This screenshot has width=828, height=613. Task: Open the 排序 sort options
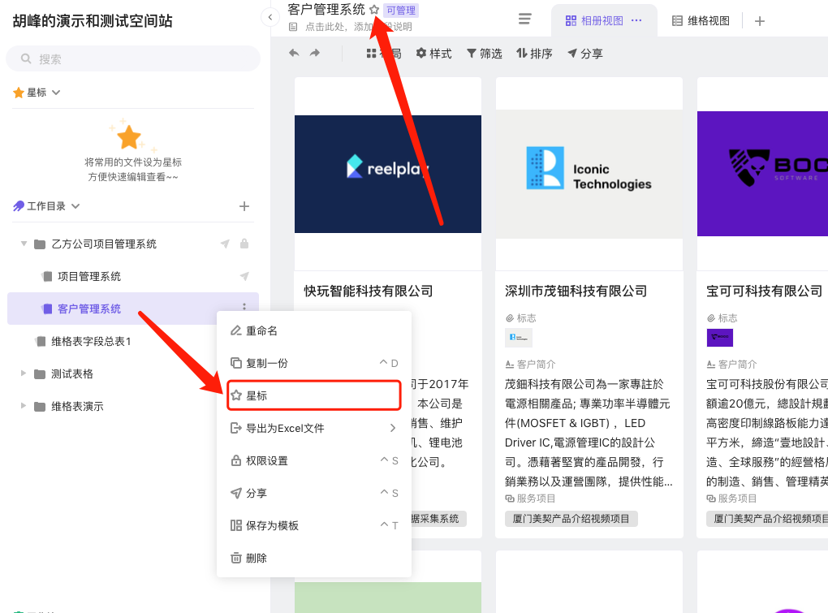[534, 54]
